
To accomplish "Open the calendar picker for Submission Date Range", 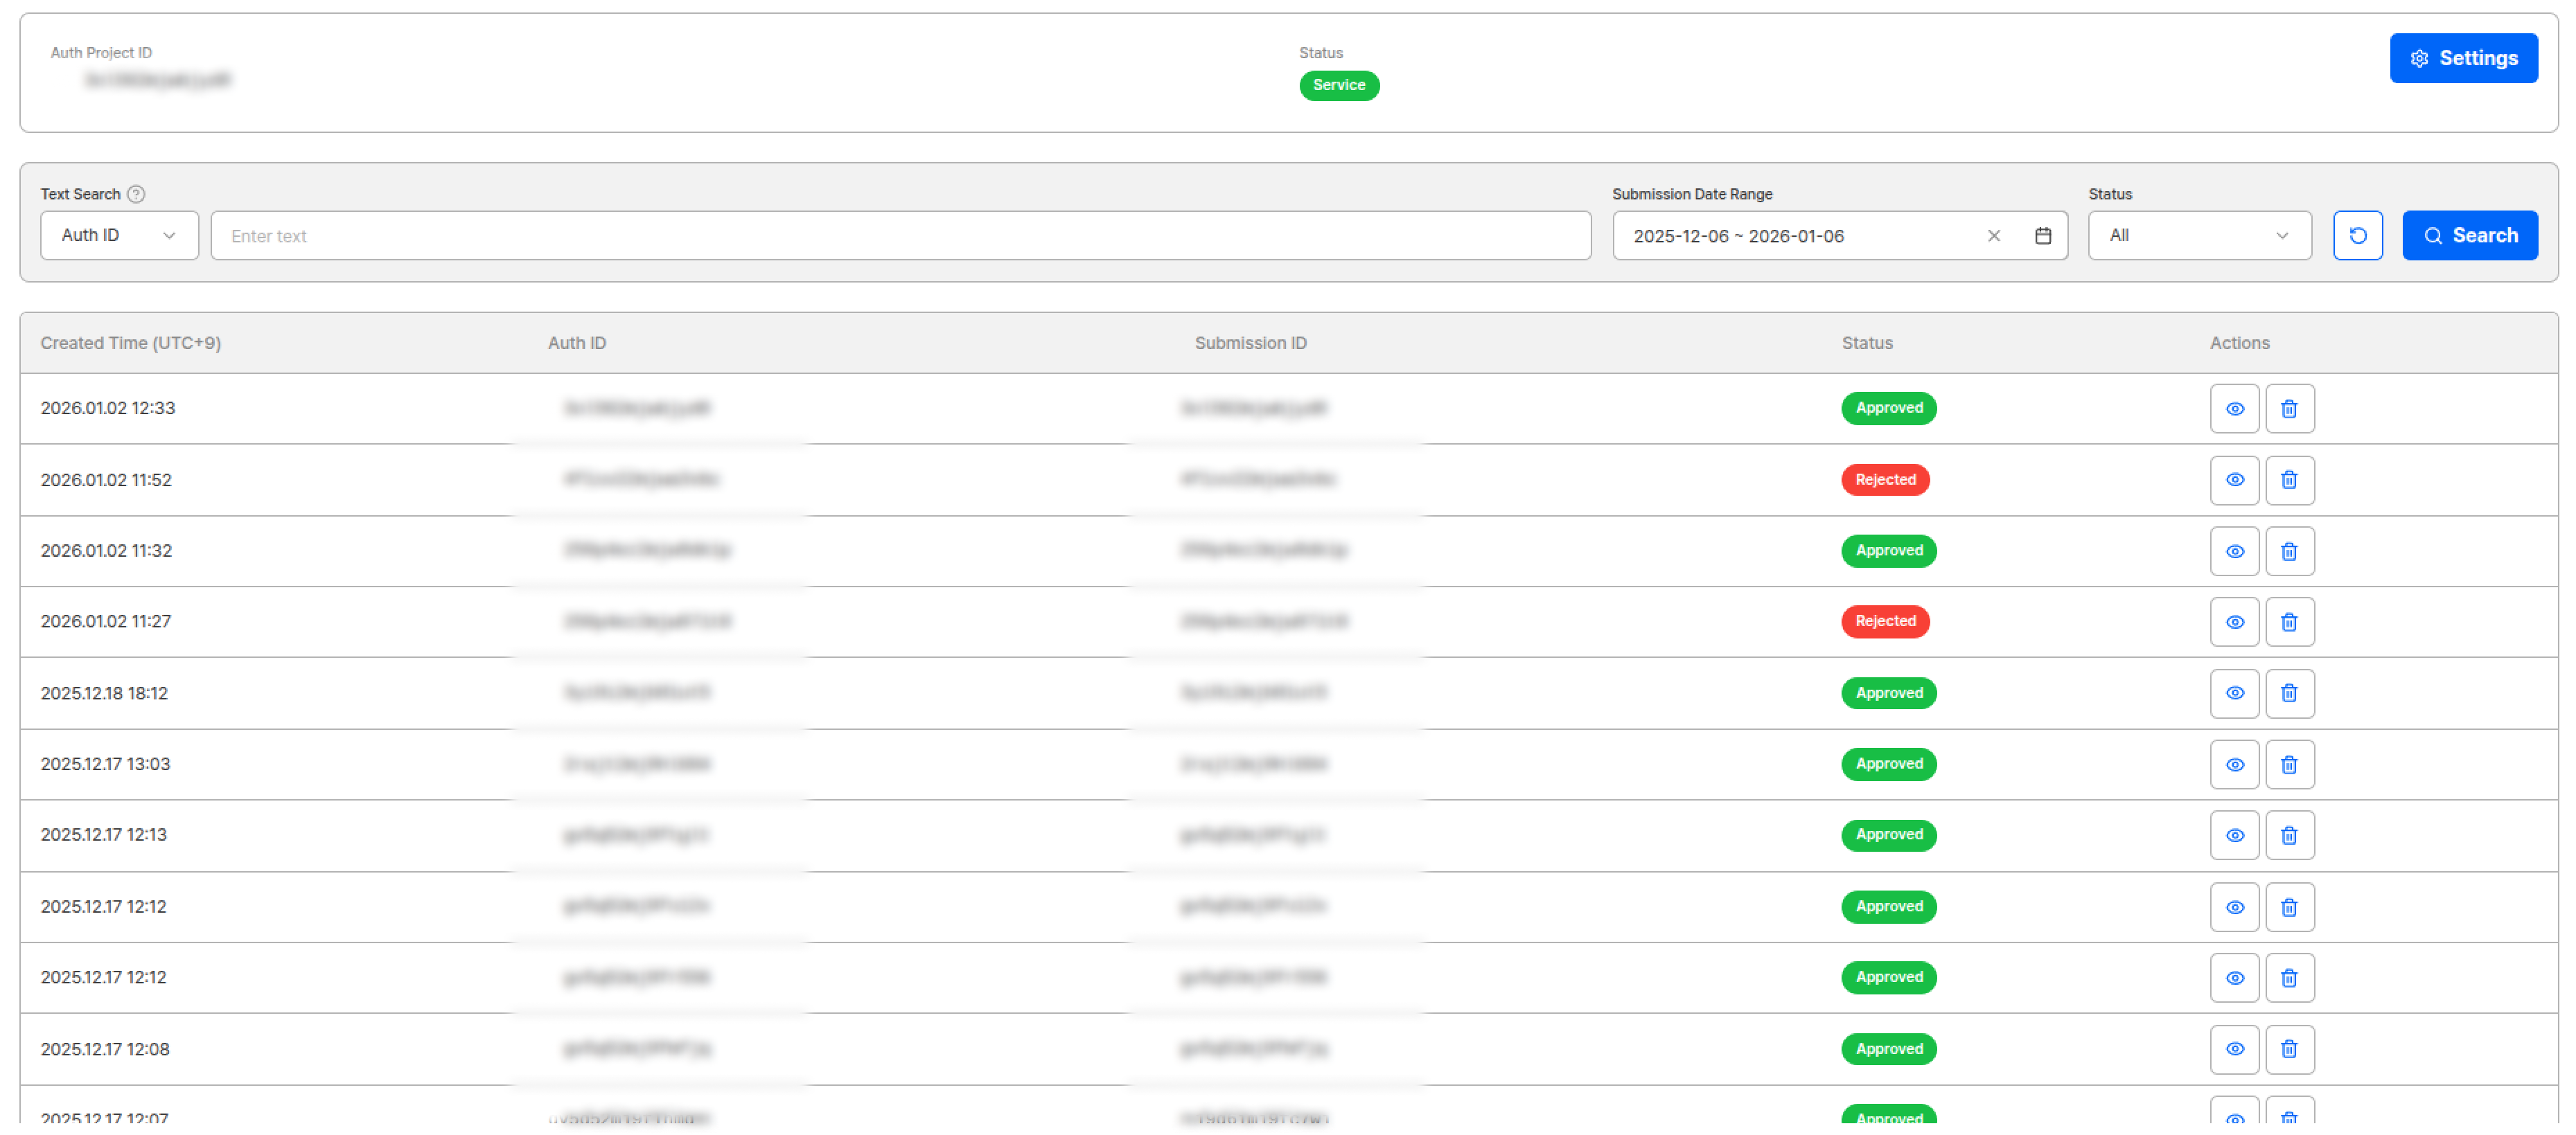I will click(2044, 235).
